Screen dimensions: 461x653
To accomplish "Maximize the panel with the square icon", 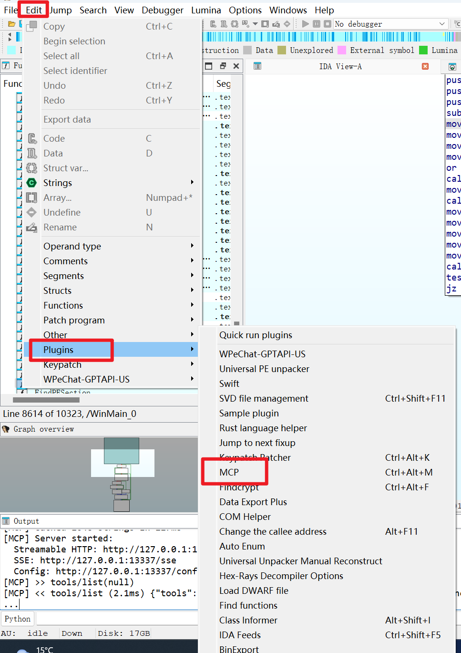I will coord(209,66).
